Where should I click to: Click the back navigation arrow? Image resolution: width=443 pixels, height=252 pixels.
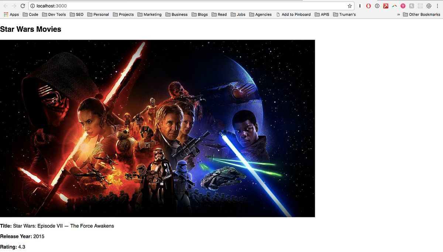5,6
